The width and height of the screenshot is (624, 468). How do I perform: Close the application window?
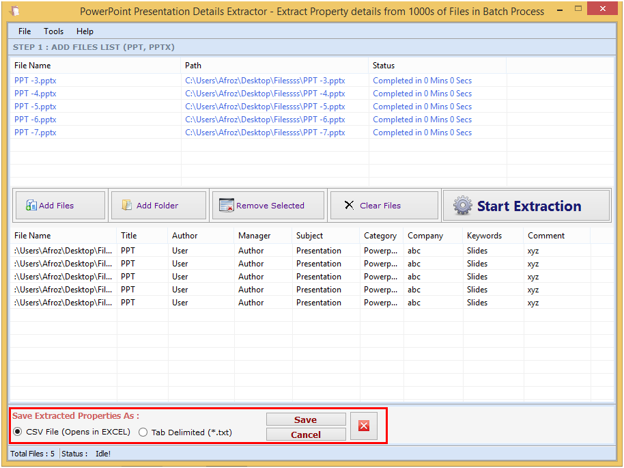[x=603, y=8]
